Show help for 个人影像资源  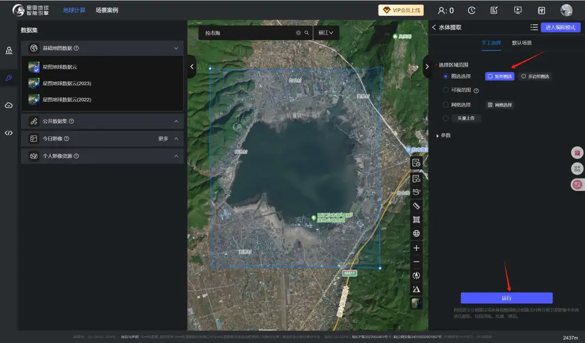coord(76,156)
